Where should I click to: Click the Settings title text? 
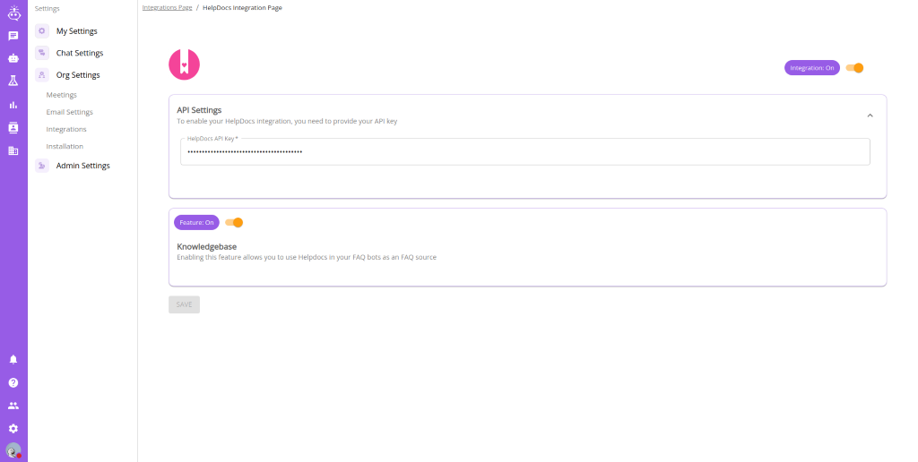[47, 9]
